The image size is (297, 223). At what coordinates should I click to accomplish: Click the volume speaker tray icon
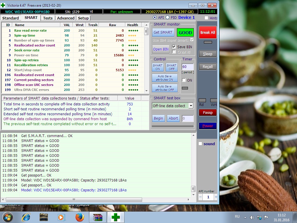[252, 217]
